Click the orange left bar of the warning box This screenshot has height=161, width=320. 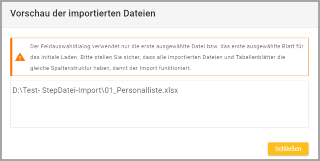point(11,57)
